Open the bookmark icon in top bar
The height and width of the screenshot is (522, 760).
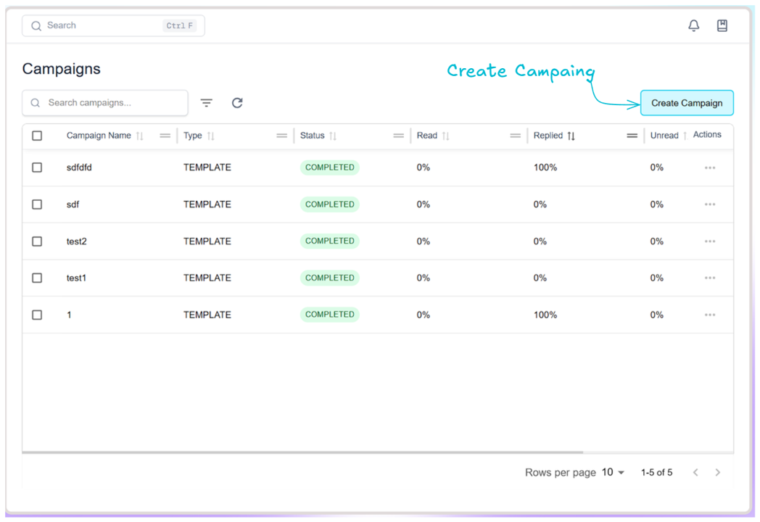722,25
